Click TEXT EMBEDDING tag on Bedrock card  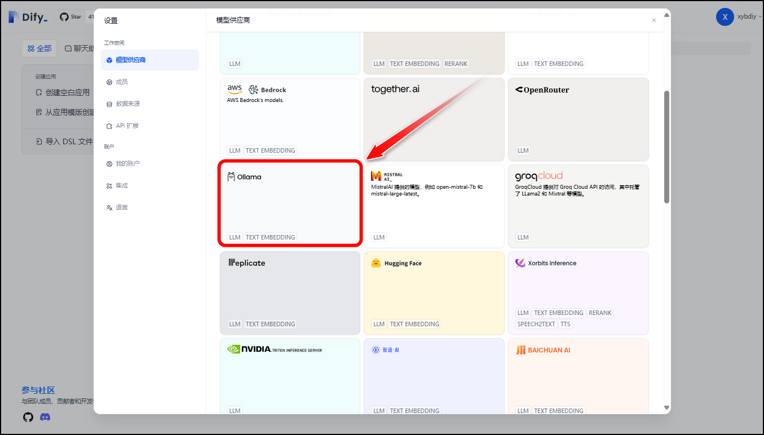(271, 150)
